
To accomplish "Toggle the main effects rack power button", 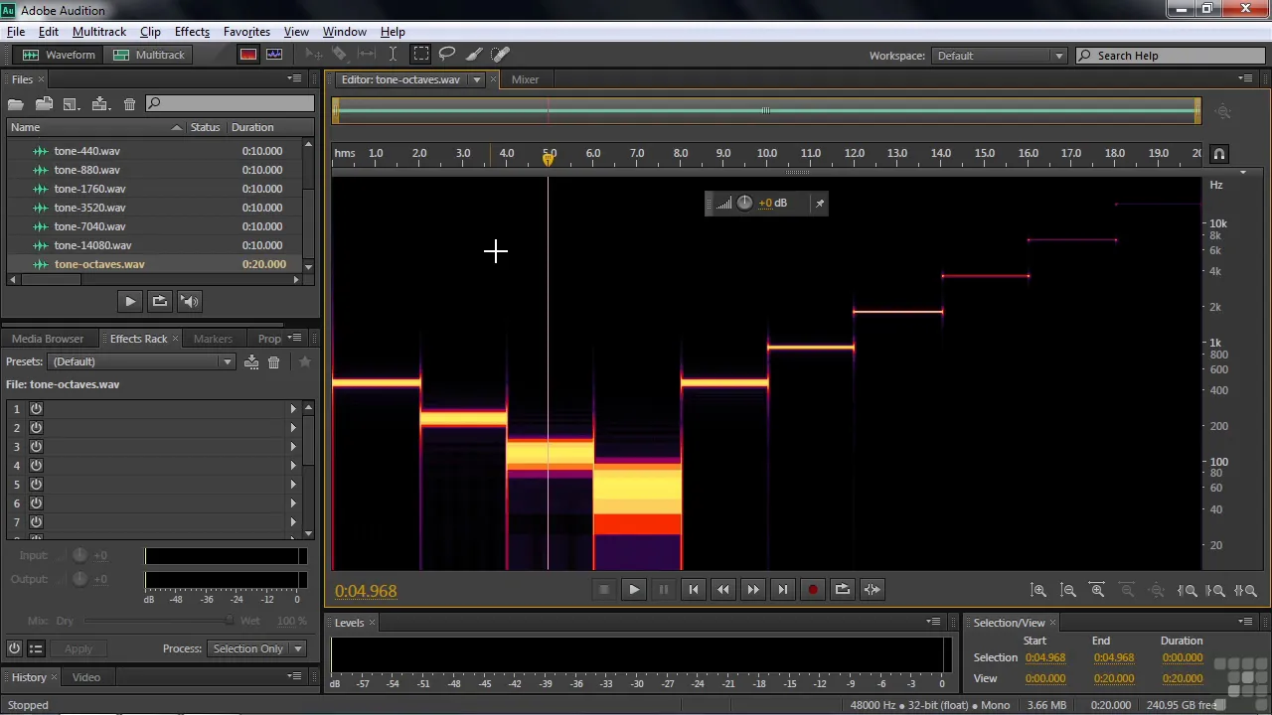I will (x=14, y=648).
